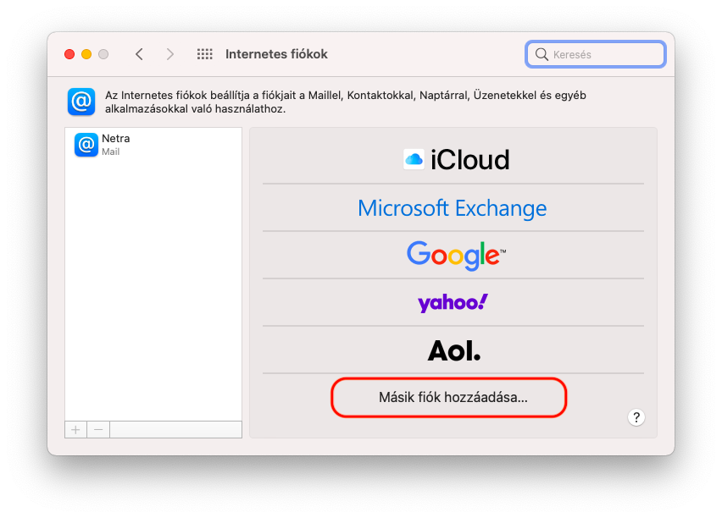Open the iCloud account provider
The height and width of the screenshot is (518, 722).
pos(455,159)
